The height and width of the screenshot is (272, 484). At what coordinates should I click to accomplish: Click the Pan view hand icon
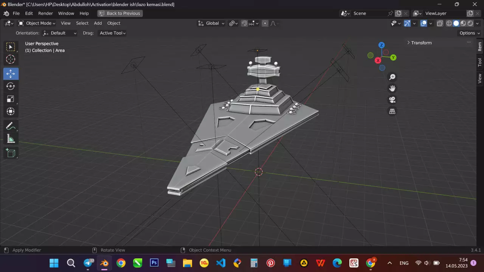click(x=392, y=88)
